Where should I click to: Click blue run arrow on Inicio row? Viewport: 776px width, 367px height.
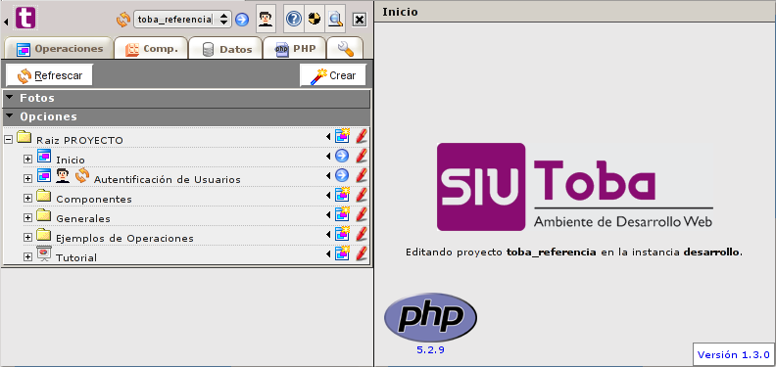point(342,156)
